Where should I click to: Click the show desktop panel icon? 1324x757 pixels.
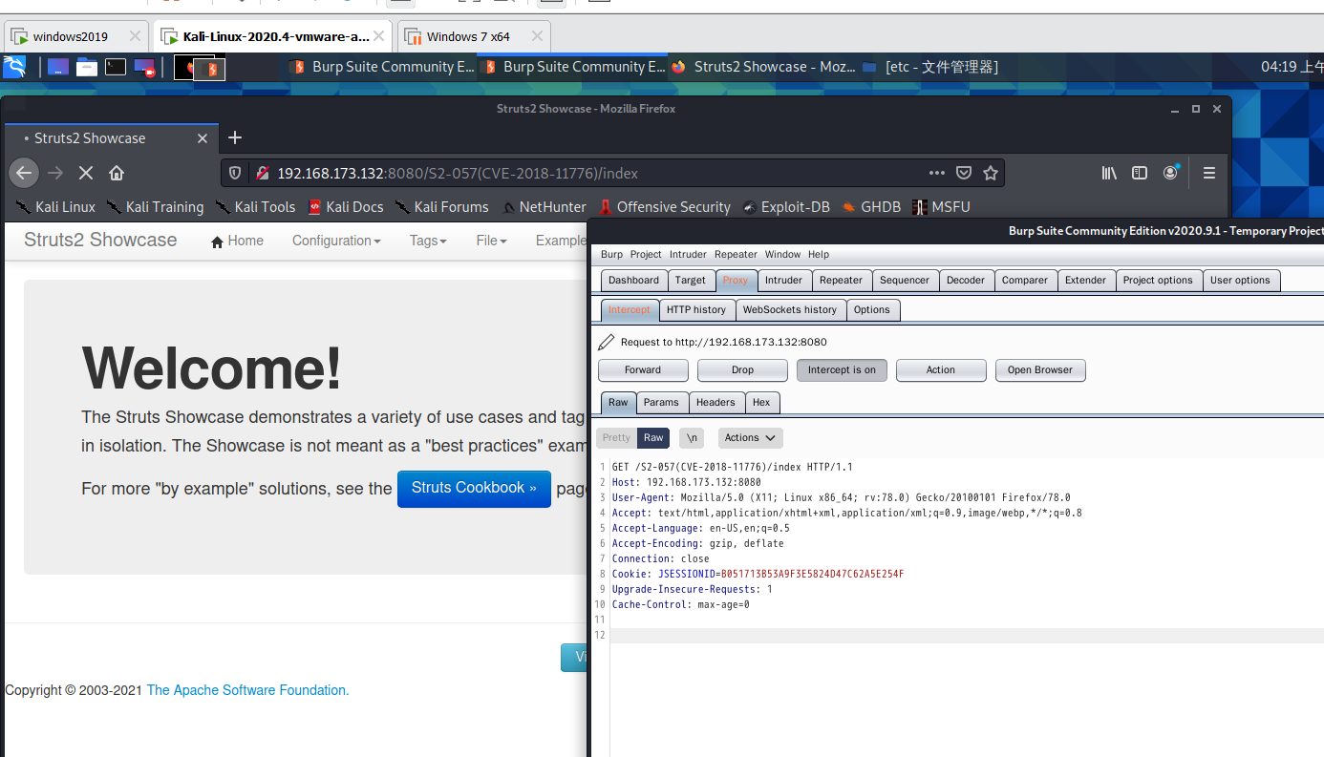[x=58, y=67]
